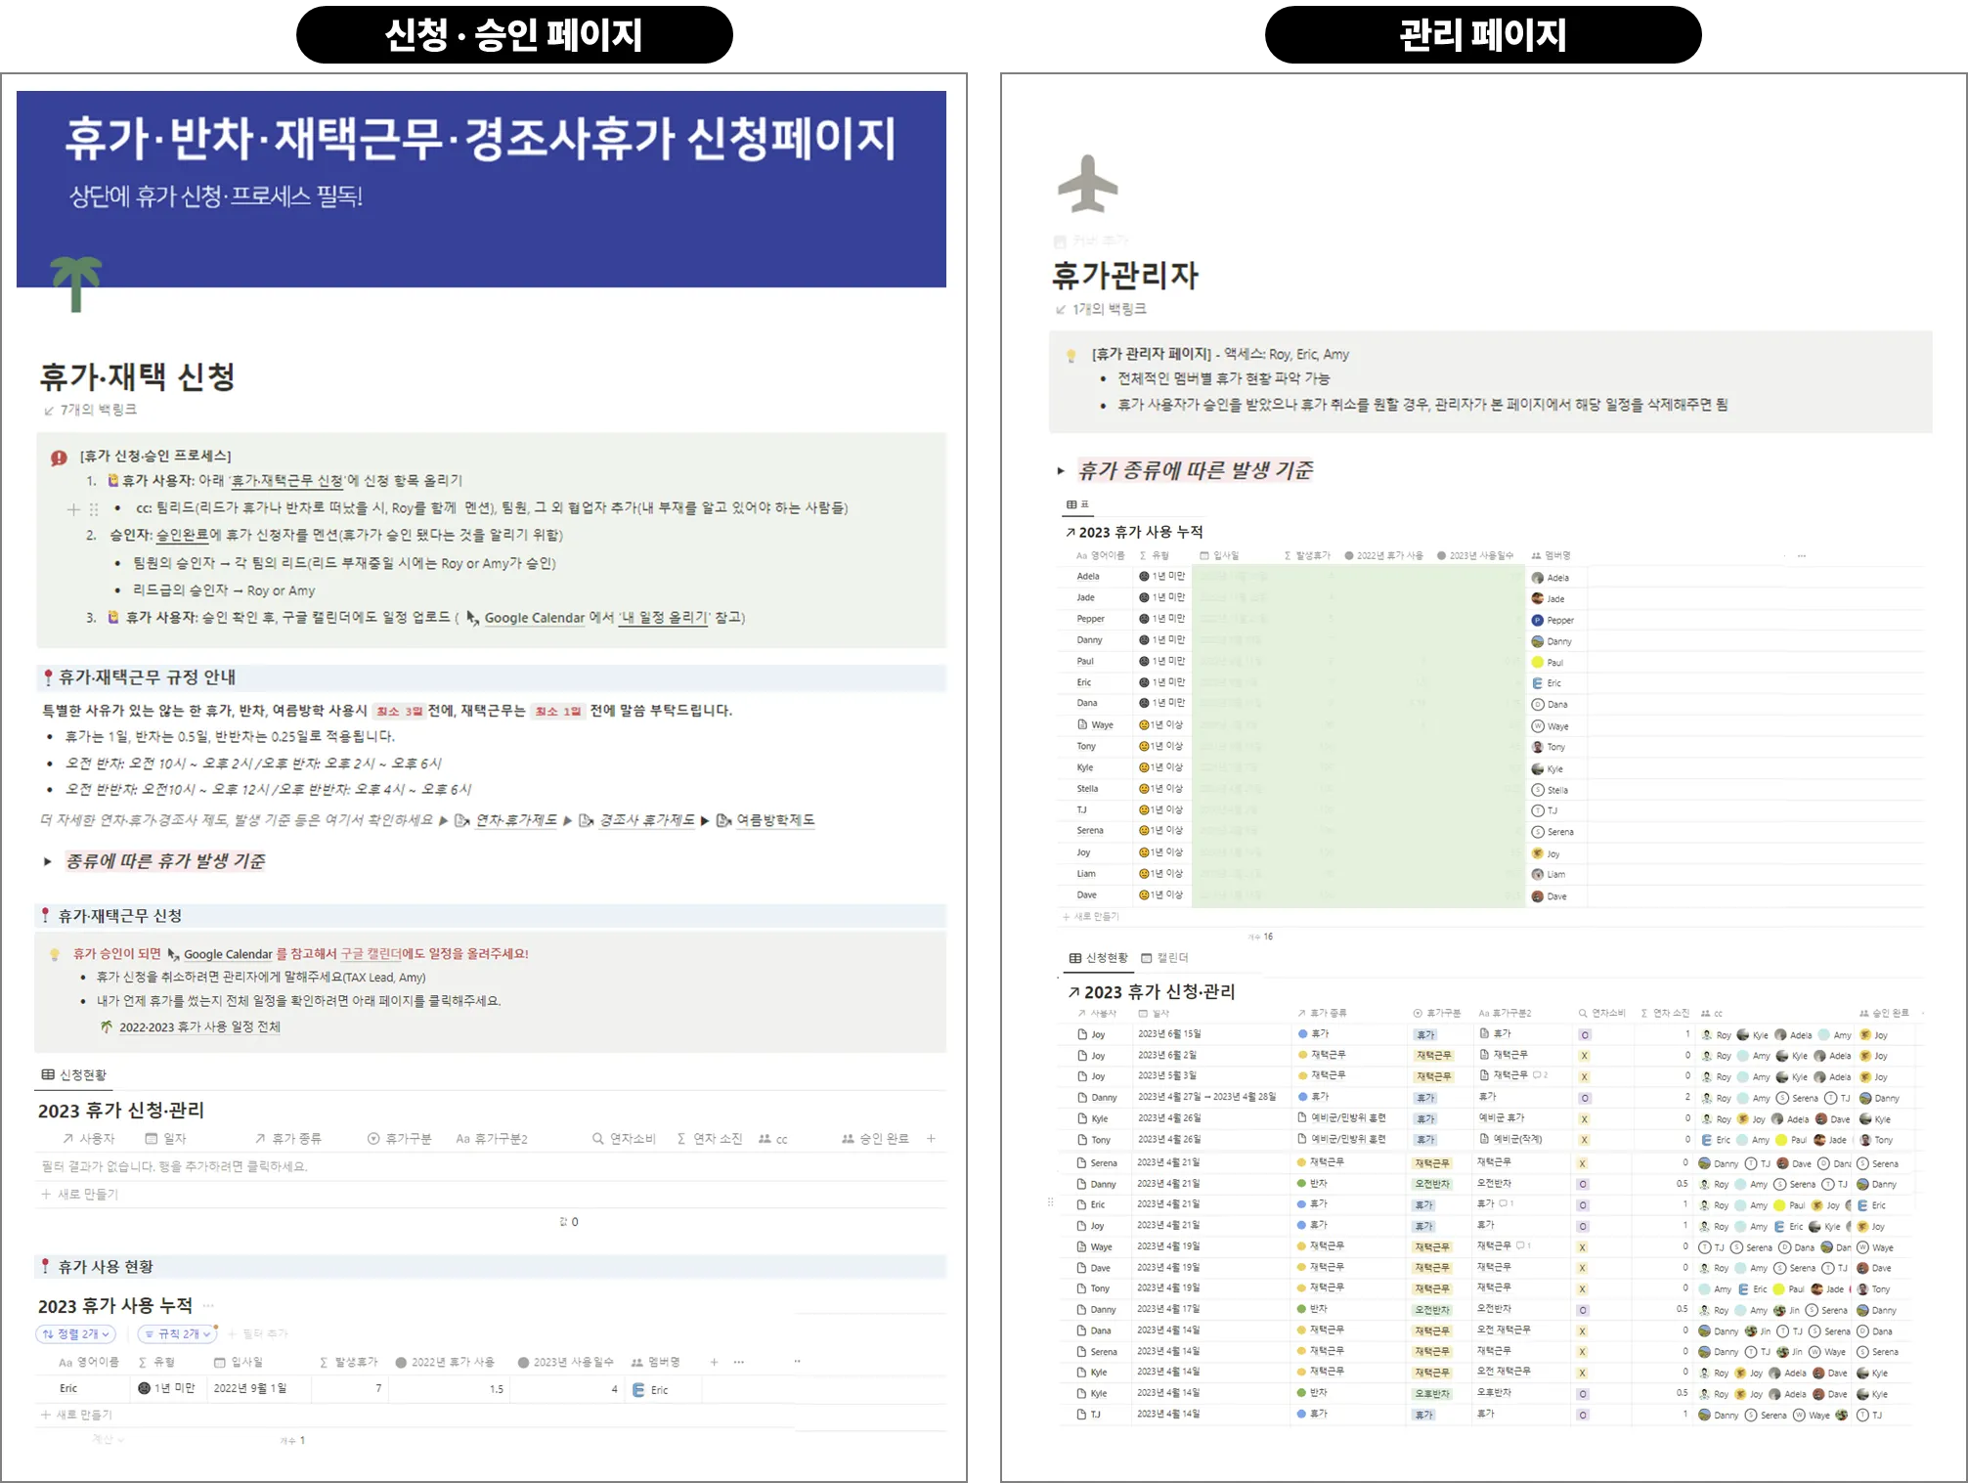Open the 규칙 2개 filter dropdown
Viewport: 1968px width, 1483px height.
pos(178,1333)
